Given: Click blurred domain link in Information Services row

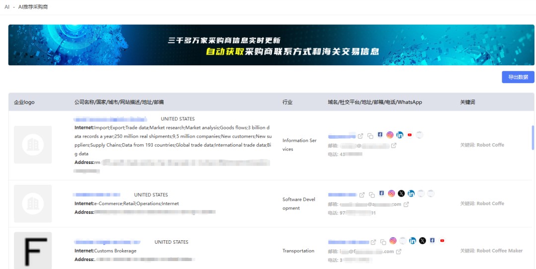Looking at the screenshot, I should [x=342, y=136].
